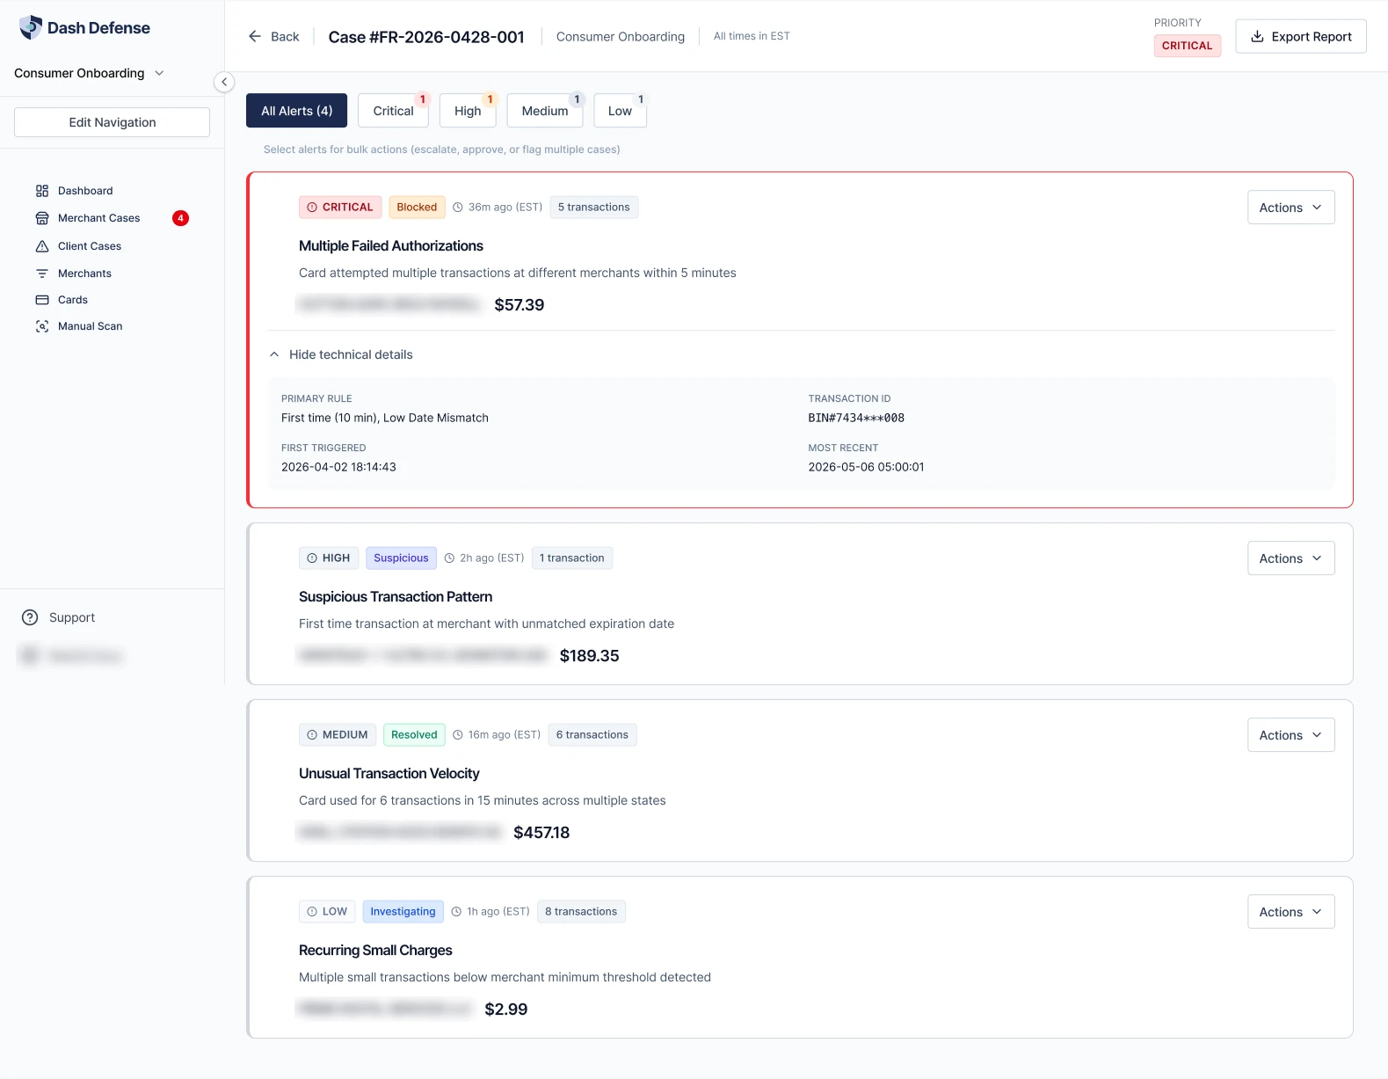Select the Low alerts tab
Viewport: 1388px width, 1079px height.
[620, 111]
